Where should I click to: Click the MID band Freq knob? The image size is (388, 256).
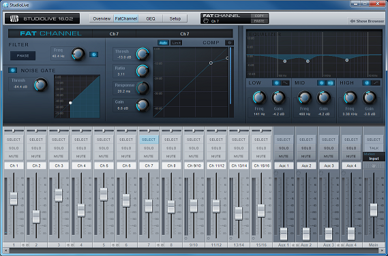(304, 97)
